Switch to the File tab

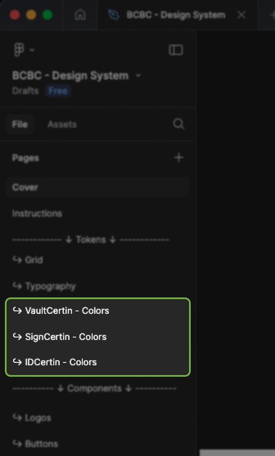coord(20,124)
